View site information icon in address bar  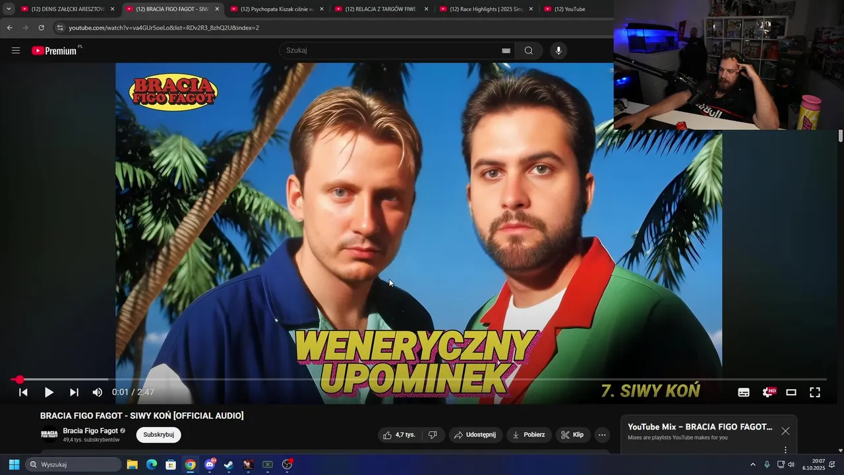(x=60, y=28)
